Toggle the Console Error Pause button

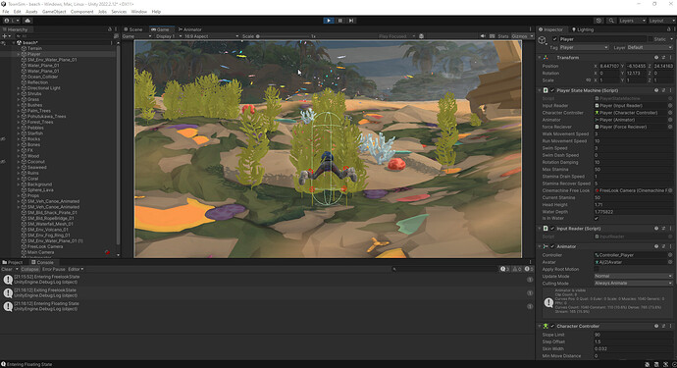coord(54,269)
